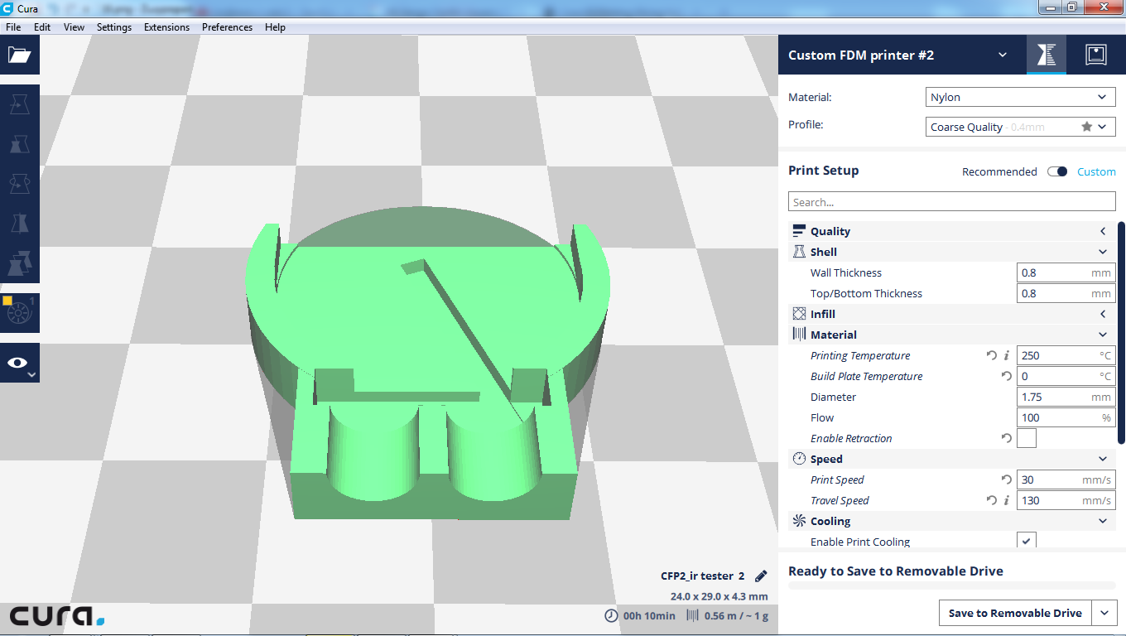Click the filament length icon
This screenshot has width=1126, height=636.
point(692,615)
